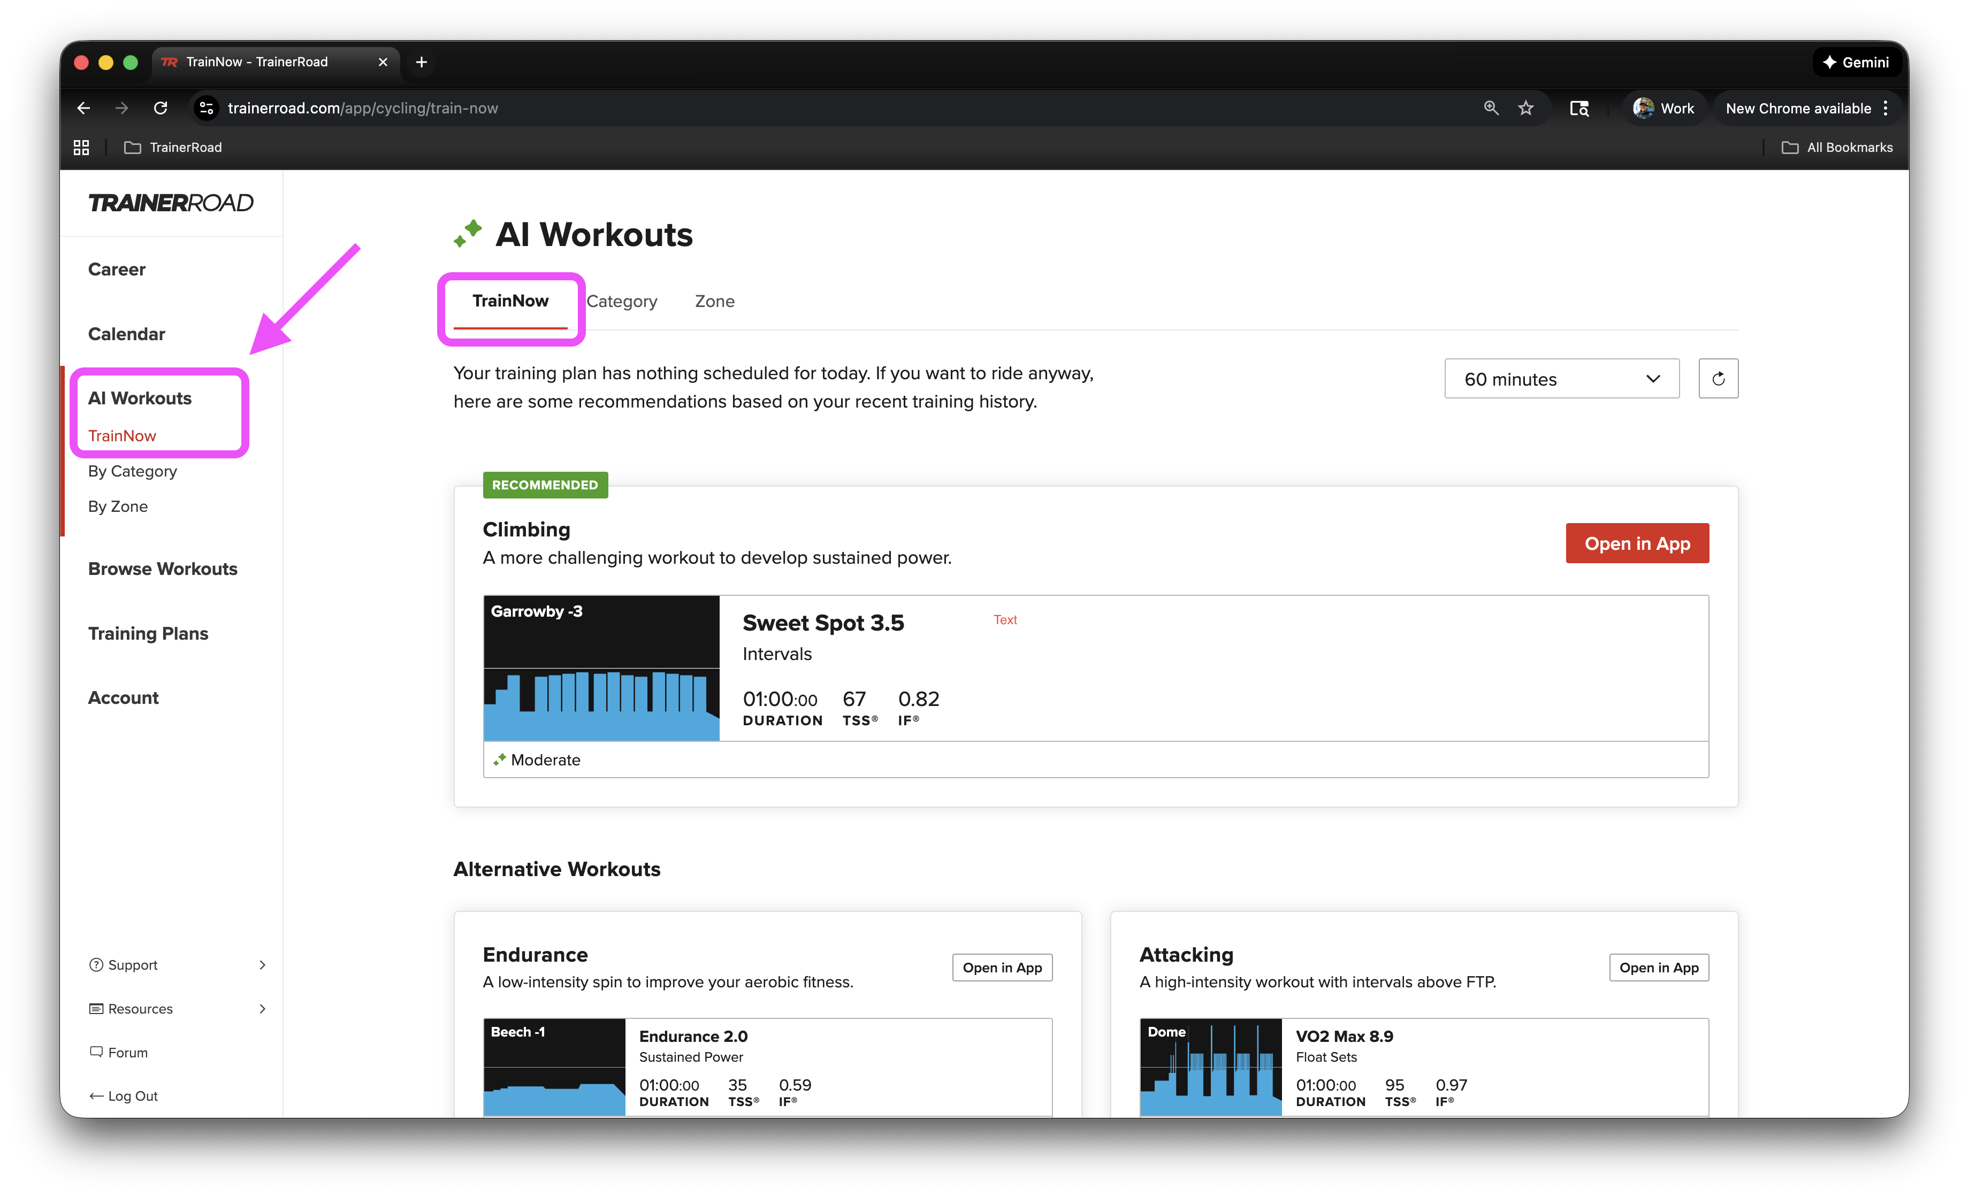Open Career in the sidebar
The height and width of the screenshot is (1197, 1969).
coord(117,269)
